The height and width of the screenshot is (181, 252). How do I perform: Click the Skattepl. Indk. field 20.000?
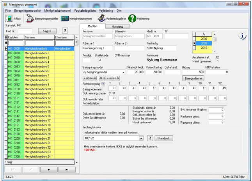pyautogui.click(x=136, y=72)
